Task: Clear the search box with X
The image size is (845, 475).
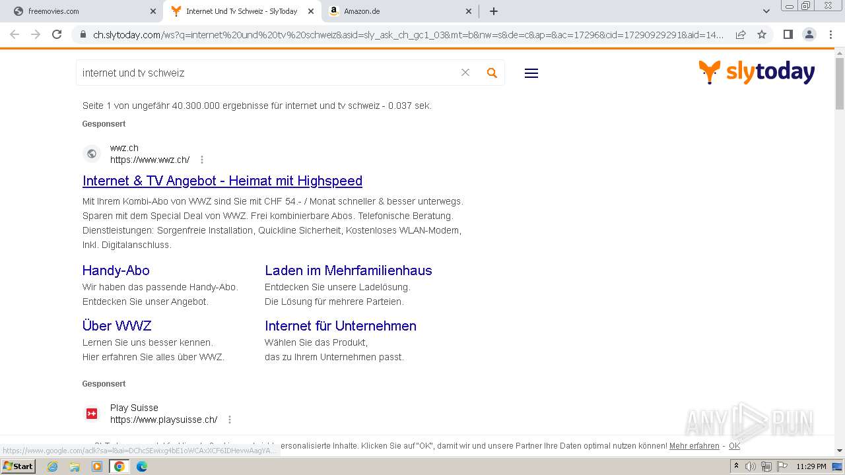Action: point(465,73)
